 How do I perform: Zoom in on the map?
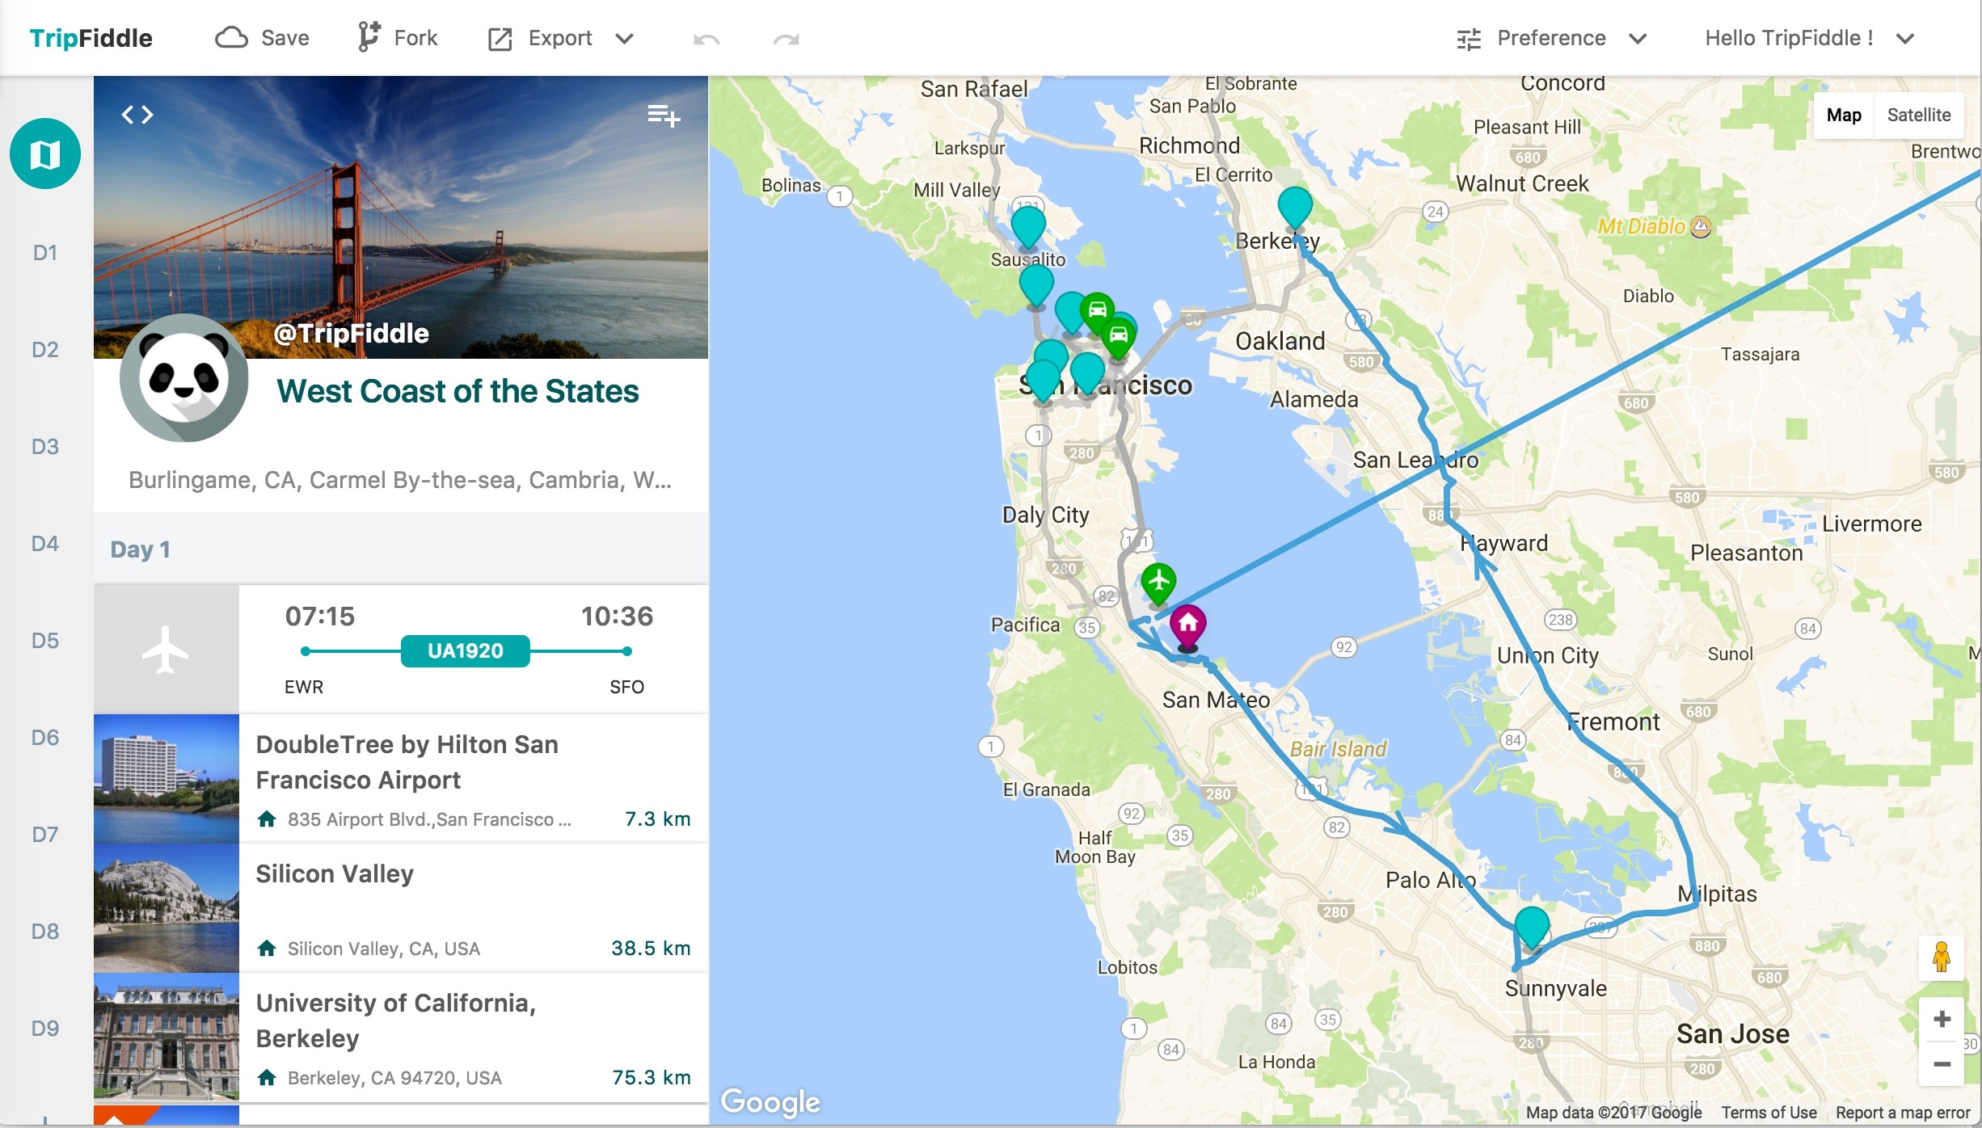(x=1941, y=1020)
